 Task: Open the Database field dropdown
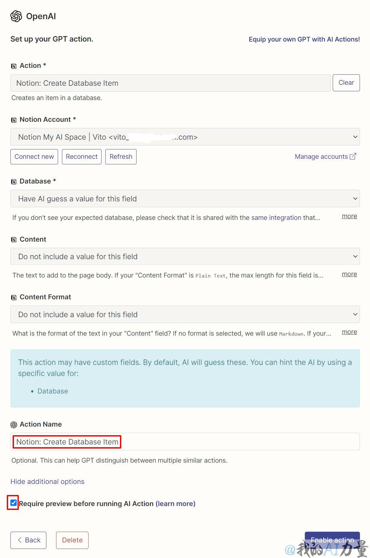tap(185, 198)
